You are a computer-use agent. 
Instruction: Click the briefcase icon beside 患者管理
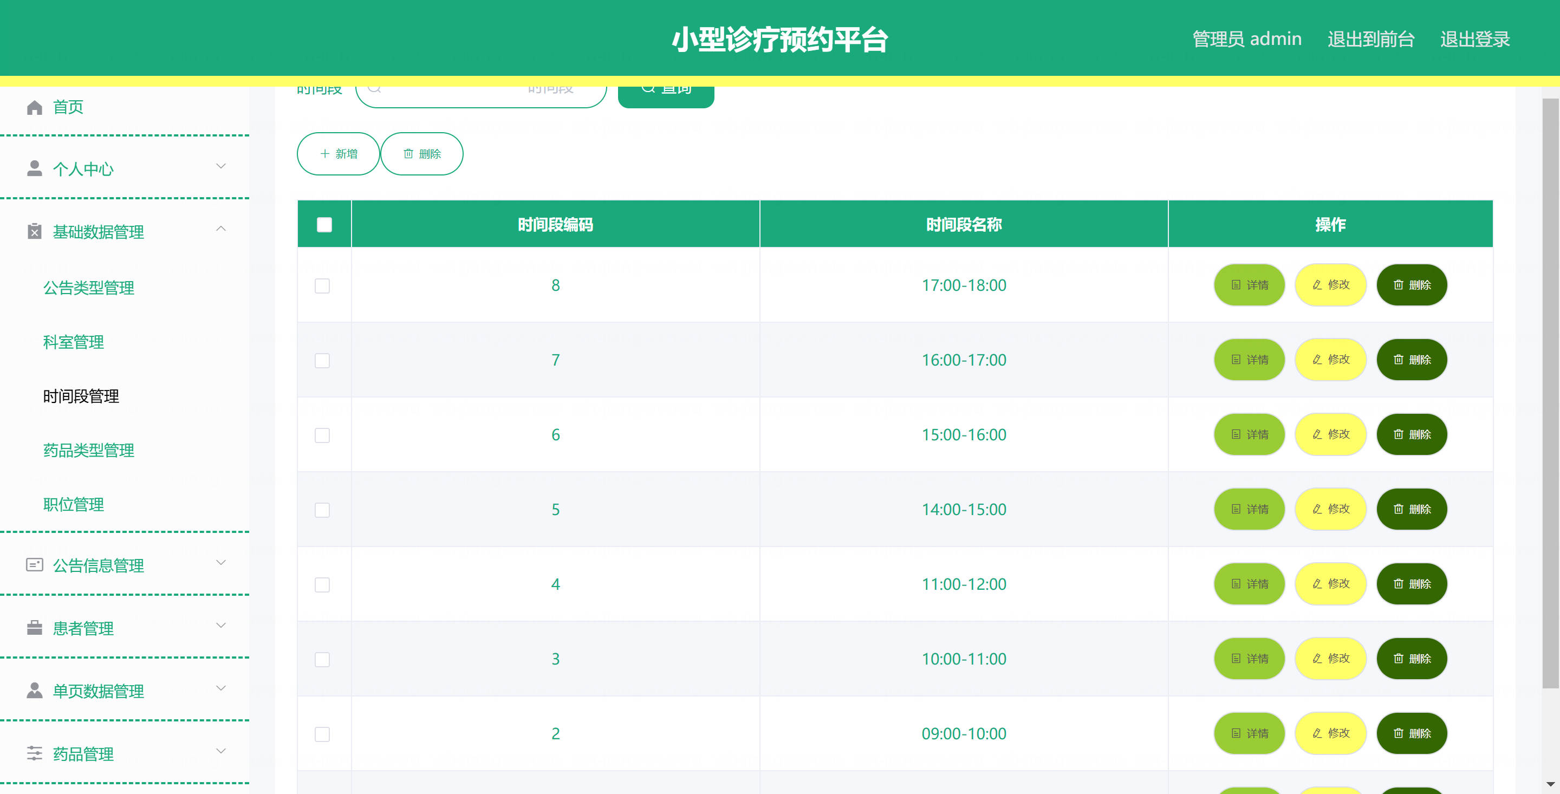pyautogui.click(x=35, y=627)
